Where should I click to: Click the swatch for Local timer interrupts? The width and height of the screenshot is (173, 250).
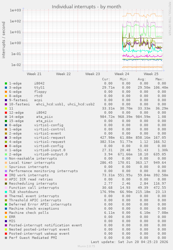[x=6, y=163]
